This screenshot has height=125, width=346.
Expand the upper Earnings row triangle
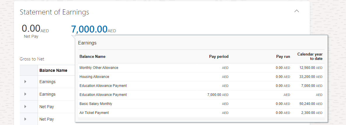pos(25,82)
